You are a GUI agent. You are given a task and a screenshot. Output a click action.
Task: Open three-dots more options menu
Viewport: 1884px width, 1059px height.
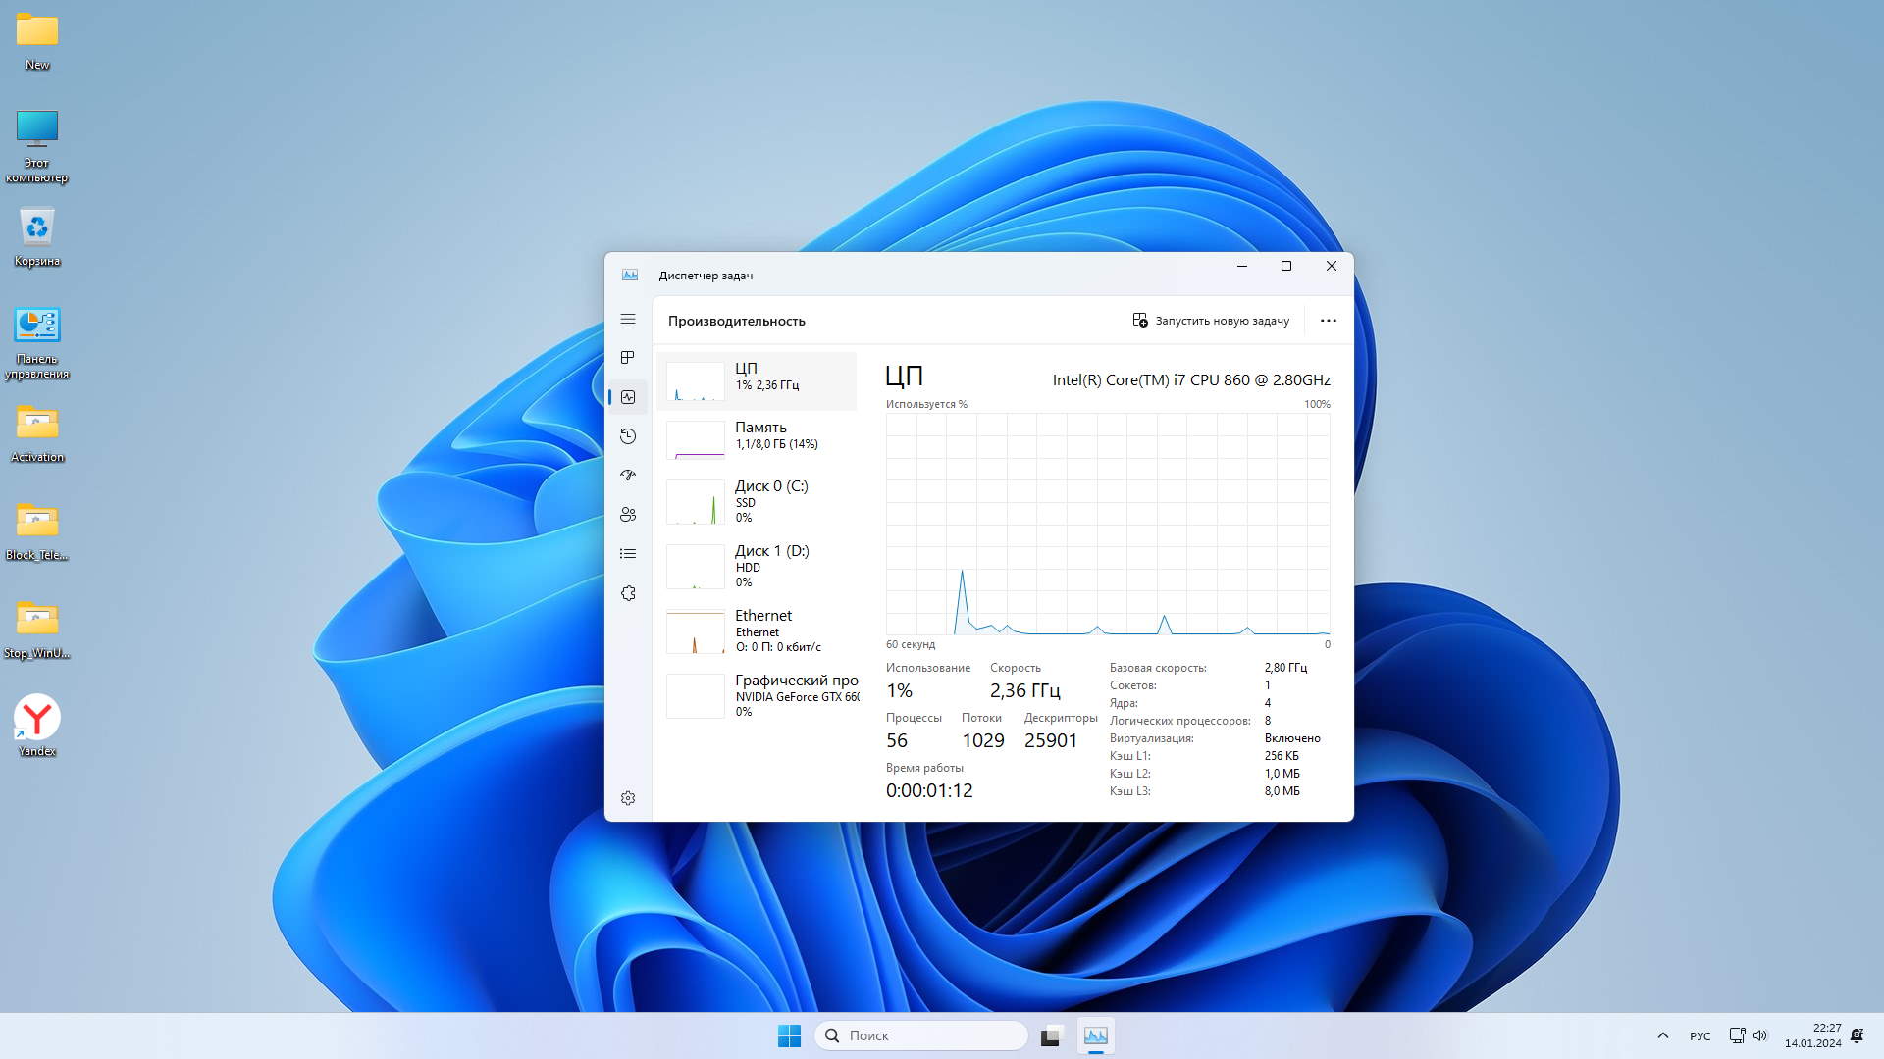click(x=1328, y=321)
